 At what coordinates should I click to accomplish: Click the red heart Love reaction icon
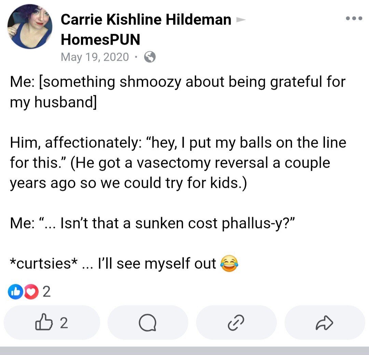[31, 292]
